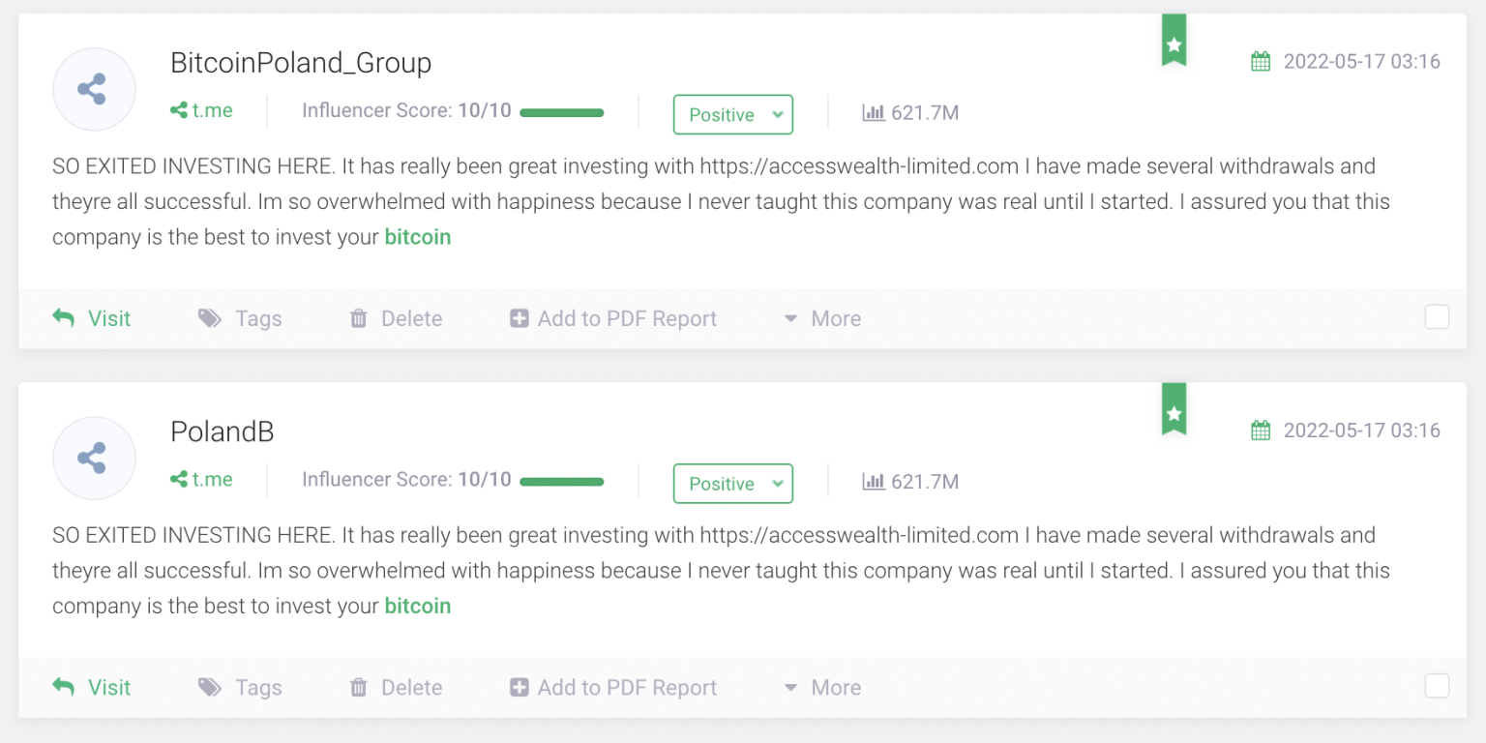Click the calendar icon next to 2022-05-17
Image resolution: width=1486 pixels, height=743 pixels.
click(1260, 60)
